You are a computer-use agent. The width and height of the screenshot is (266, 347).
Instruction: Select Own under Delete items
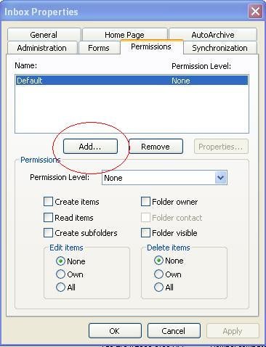point(158,274)
